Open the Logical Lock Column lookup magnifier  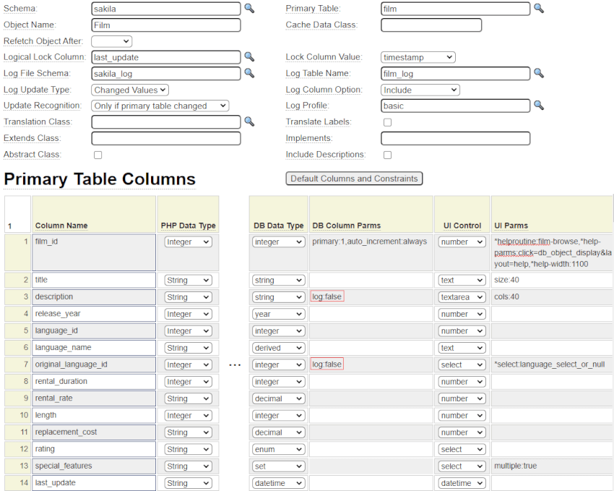[249, 57]
